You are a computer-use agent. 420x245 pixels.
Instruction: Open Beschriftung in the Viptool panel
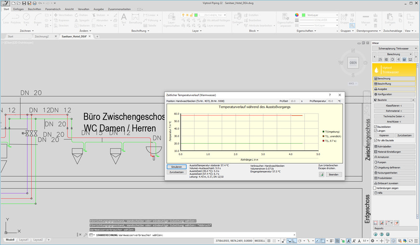(x=394, y=84)
